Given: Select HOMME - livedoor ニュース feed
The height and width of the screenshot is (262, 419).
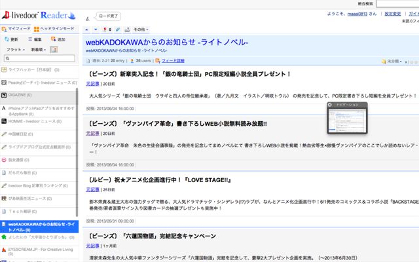Looking at the screenshot, I should (x=38, y=124).
